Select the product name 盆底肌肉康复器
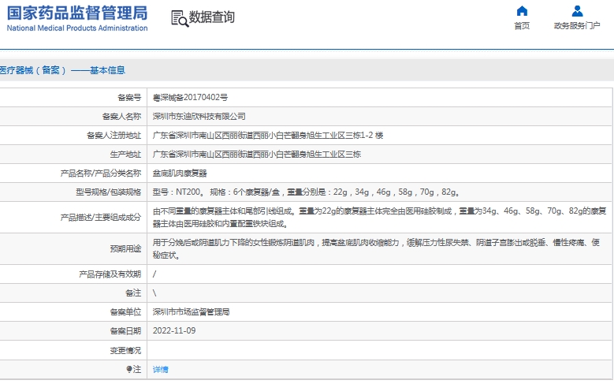614x384 pixels. pyautogui.click(x=180, y=173)
